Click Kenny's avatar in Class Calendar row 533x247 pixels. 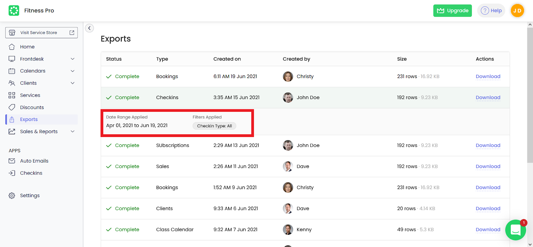pos(288,229)
